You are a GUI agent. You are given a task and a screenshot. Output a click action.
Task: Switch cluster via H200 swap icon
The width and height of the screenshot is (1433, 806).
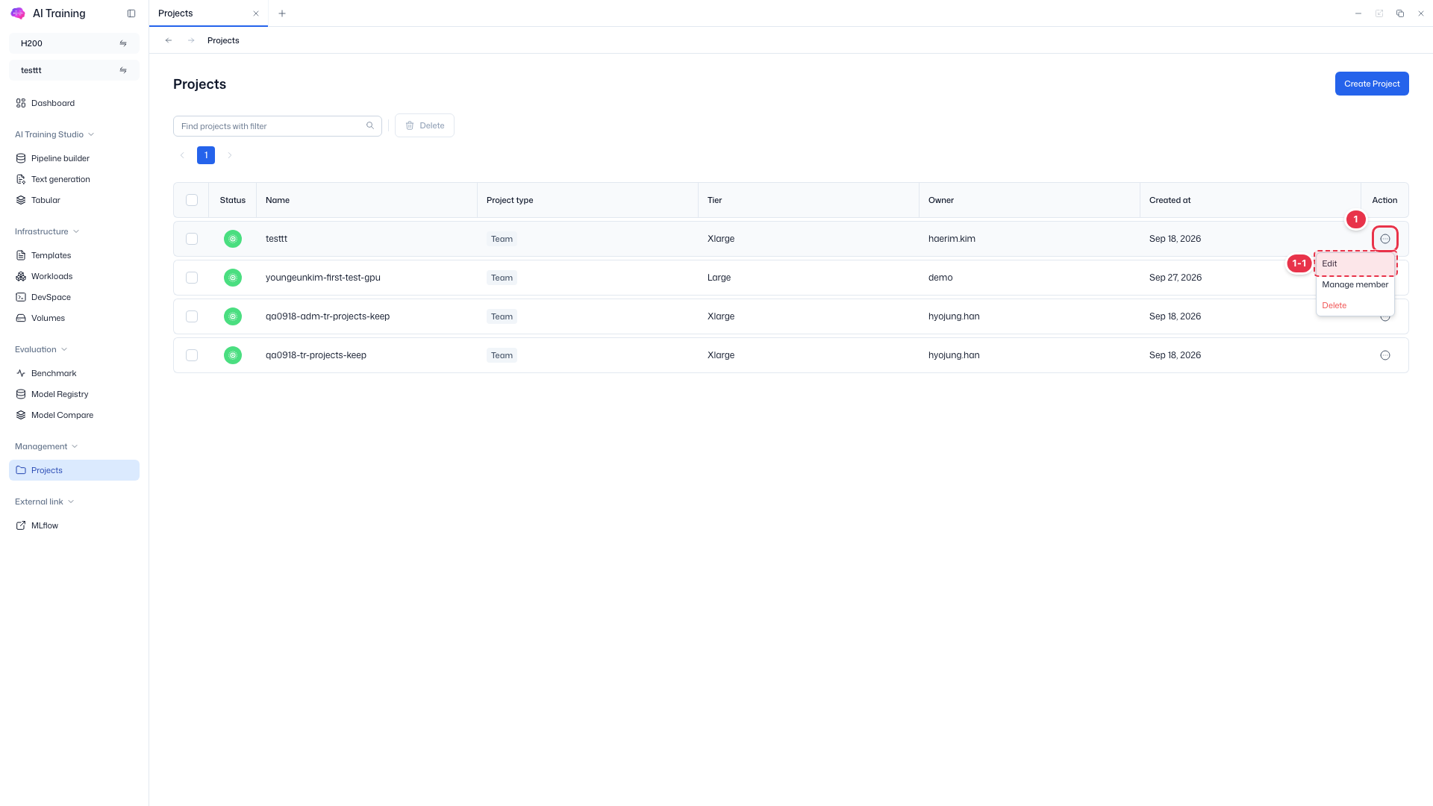pos(123,43)
